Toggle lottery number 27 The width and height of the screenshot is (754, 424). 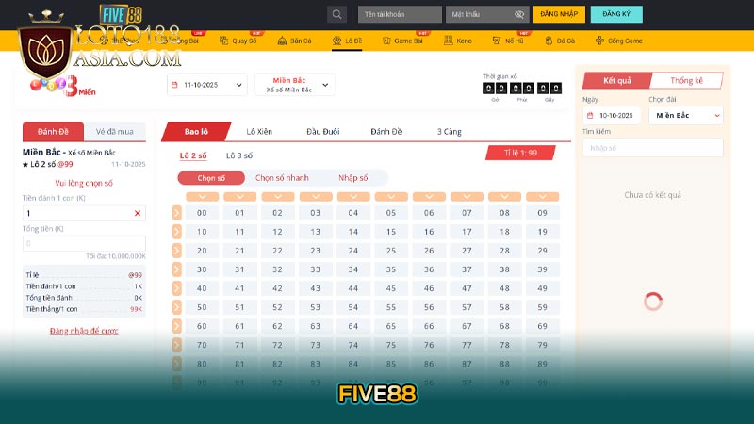coord(467,251)
